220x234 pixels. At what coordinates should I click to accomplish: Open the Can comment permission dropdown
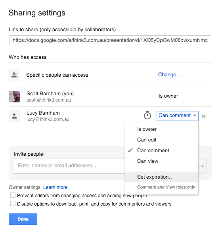(x=178, y=116)
